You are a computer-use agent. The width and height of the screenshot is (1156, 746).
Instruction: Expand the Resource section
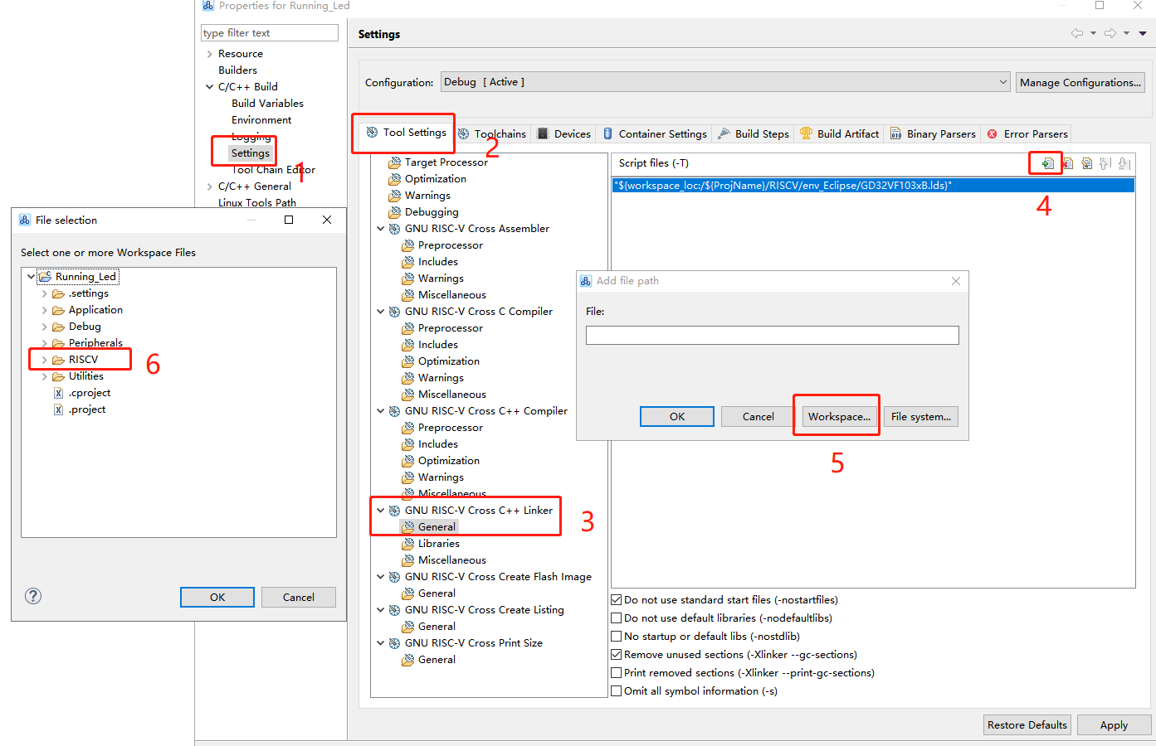tap(209, 54)
